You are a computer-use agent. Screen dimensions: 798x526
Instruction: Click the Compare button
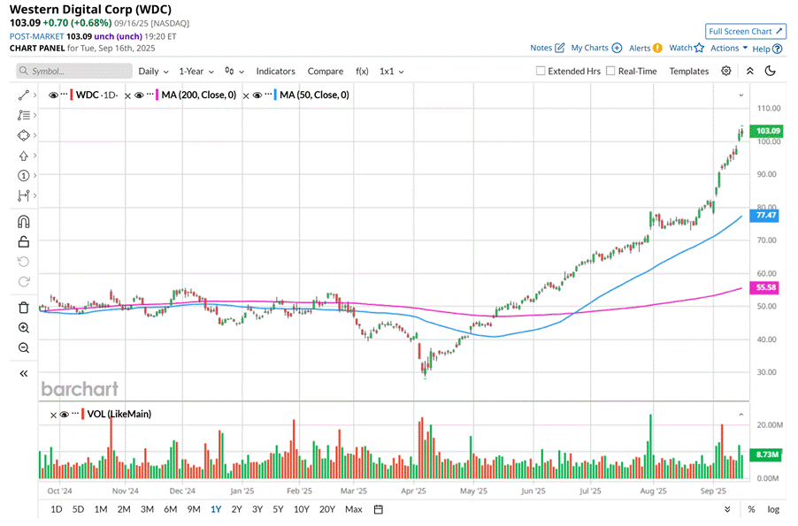(x=326, y=72)
